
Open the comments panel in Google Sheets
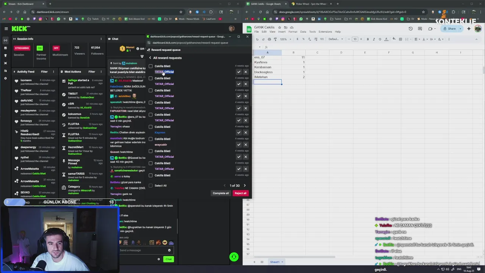pos(421,28)
